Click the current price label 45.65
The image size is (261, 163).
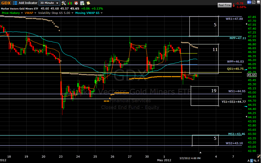tap(252, 75)
